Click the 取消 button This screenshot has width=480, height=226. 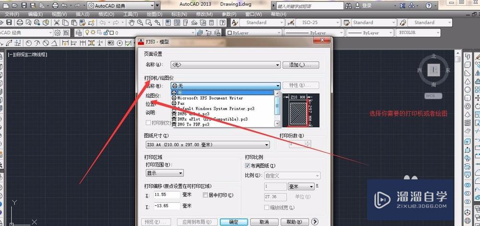(x=264, y=222)
